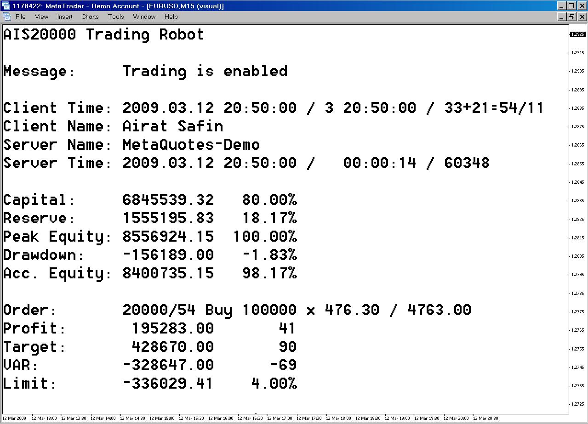This screenshot has height=424, width=588.
Task: Click the Drawdown value -156189.00
Action: click(x=168, y=255)
